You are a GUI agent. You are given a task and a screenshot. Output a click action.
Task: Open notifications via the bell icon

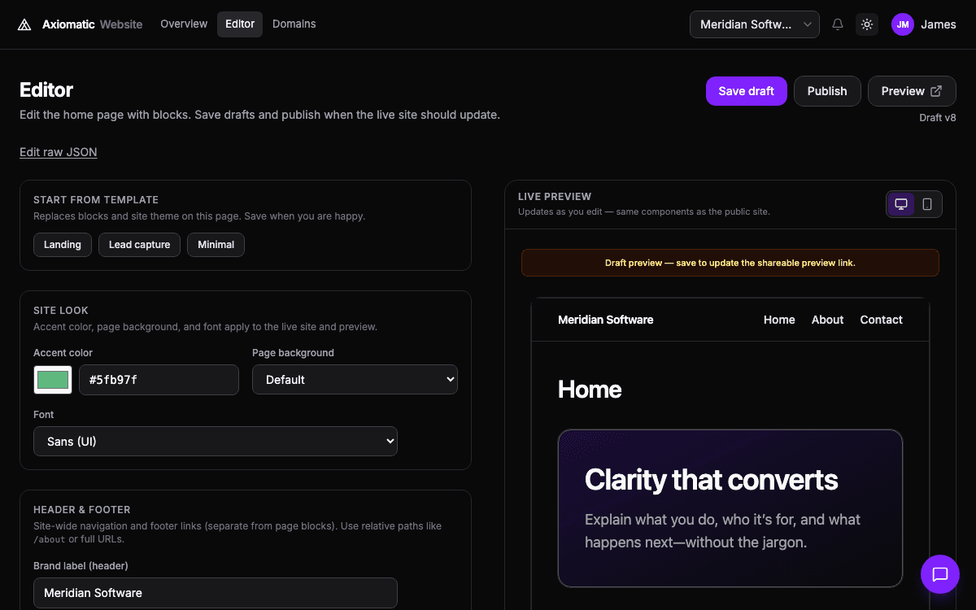[x=838, y=24]
